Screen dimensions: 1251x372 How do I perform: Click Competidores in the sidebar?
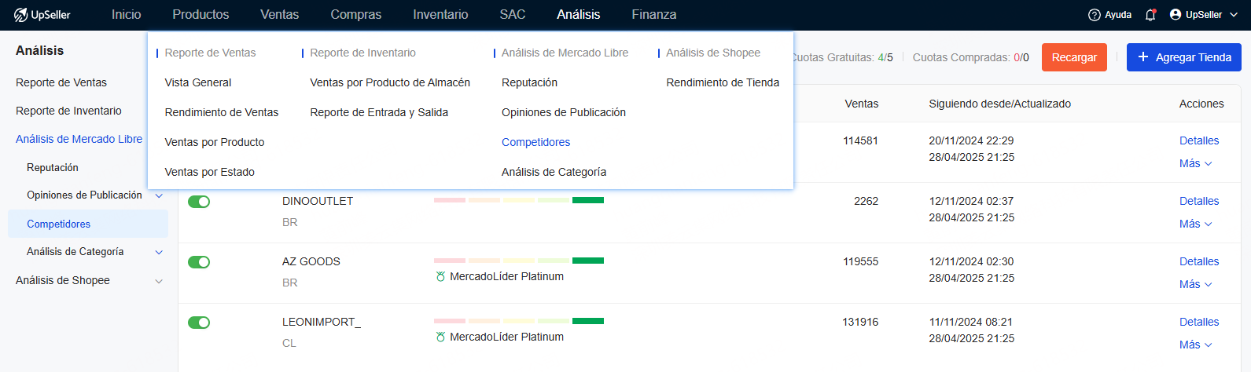coord(88,224)
